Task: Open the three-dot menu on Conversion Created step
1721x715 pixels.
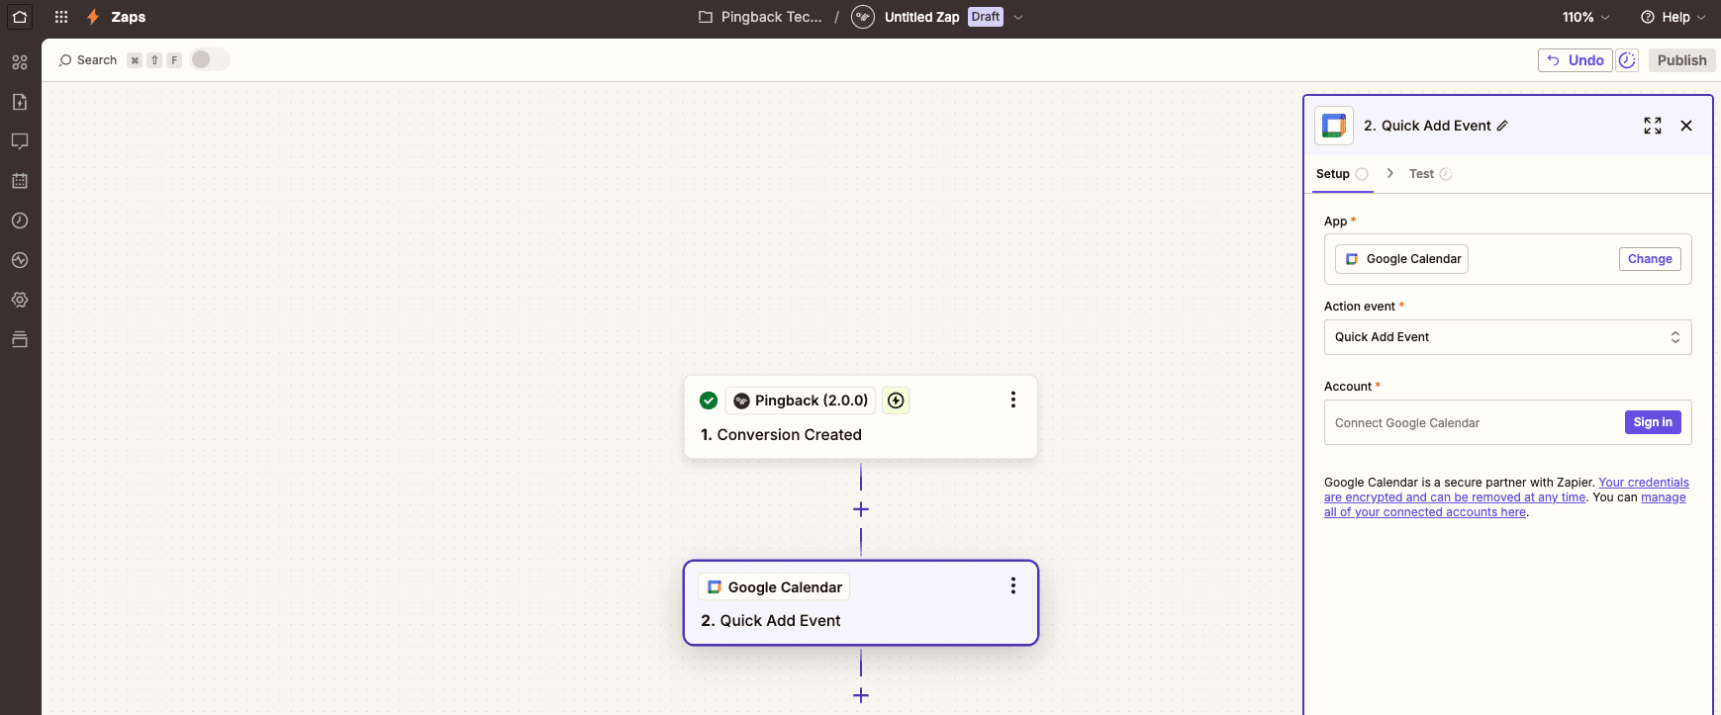Action: [1012, 400]
